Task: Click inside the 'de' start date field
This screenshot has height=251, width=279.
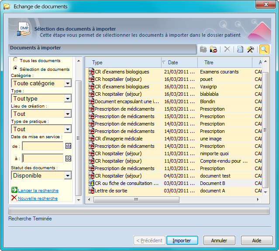Action: (43, 146)
